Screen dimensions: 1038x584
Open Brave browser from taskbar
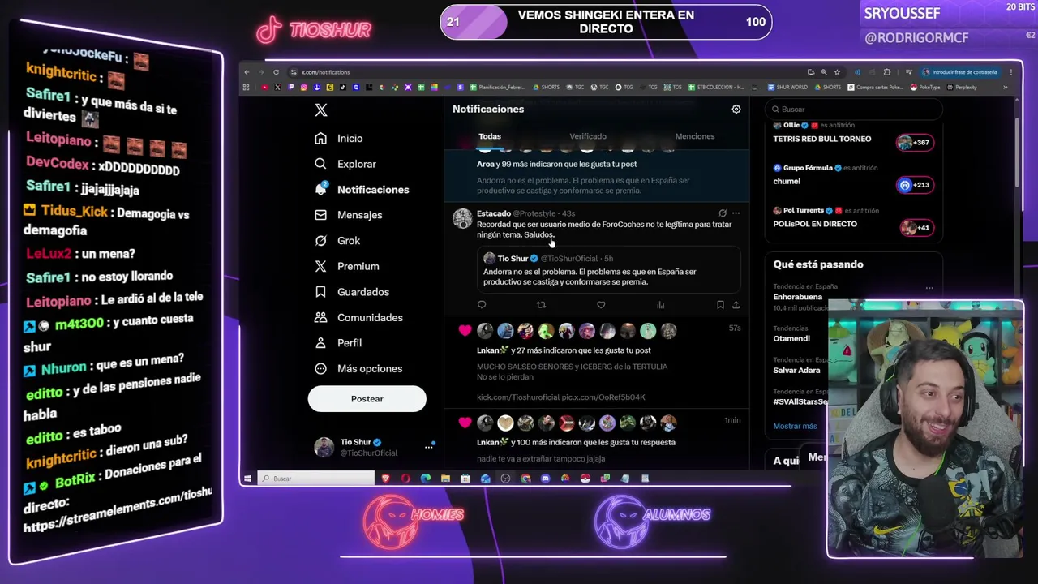(x=385, y=479)
